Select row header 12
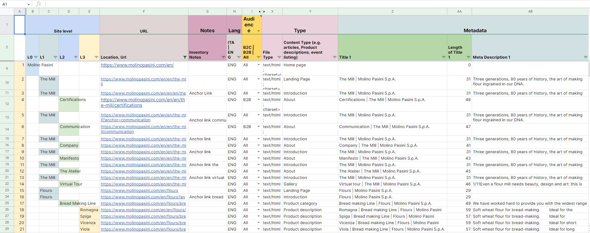This screenshot has height=233, width=590. tap(7, 104)
